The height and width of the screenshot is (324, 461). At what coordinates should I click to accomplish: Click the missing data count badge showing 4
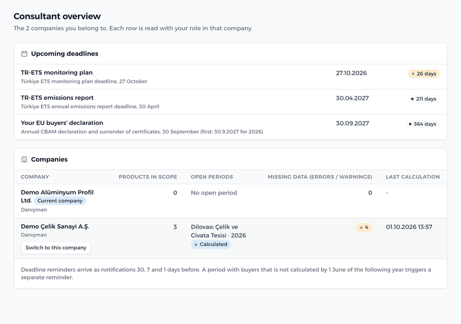[364, 227]
